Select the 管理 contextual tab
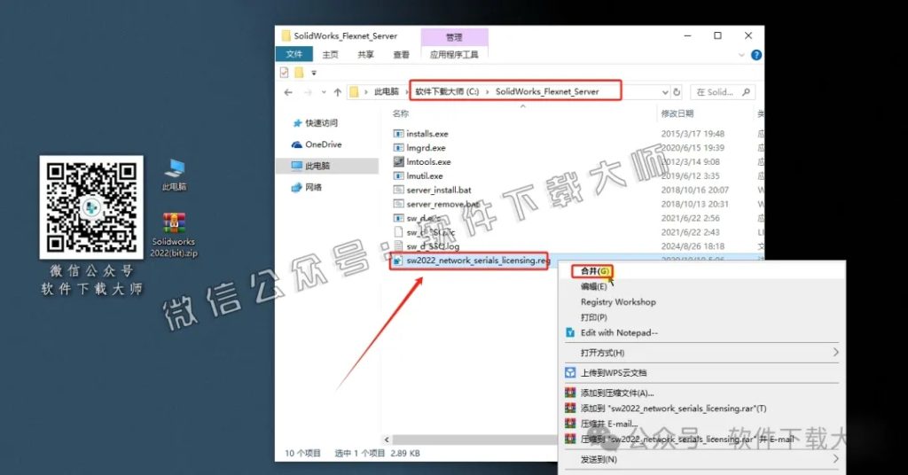The width and height of the screenshot is (908, 475). pyautogui.click(x=454, y=37)
